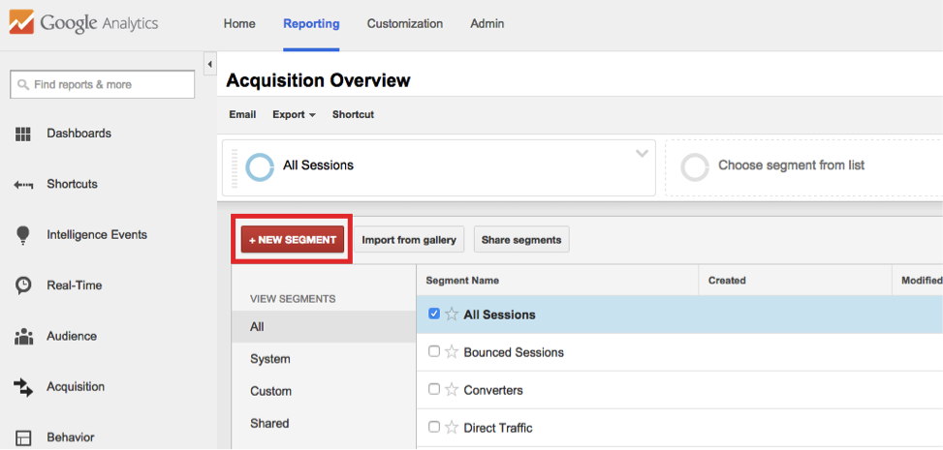Image resolution: width=943 pixels, height=450 pixels.
Task: Check the Direct Traffic checkbox
Action: tap(433, 427)
